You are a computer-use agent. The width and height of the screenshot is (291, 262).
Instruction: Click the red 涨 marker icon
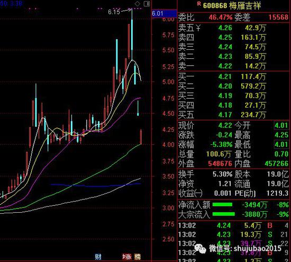point(127,257)
